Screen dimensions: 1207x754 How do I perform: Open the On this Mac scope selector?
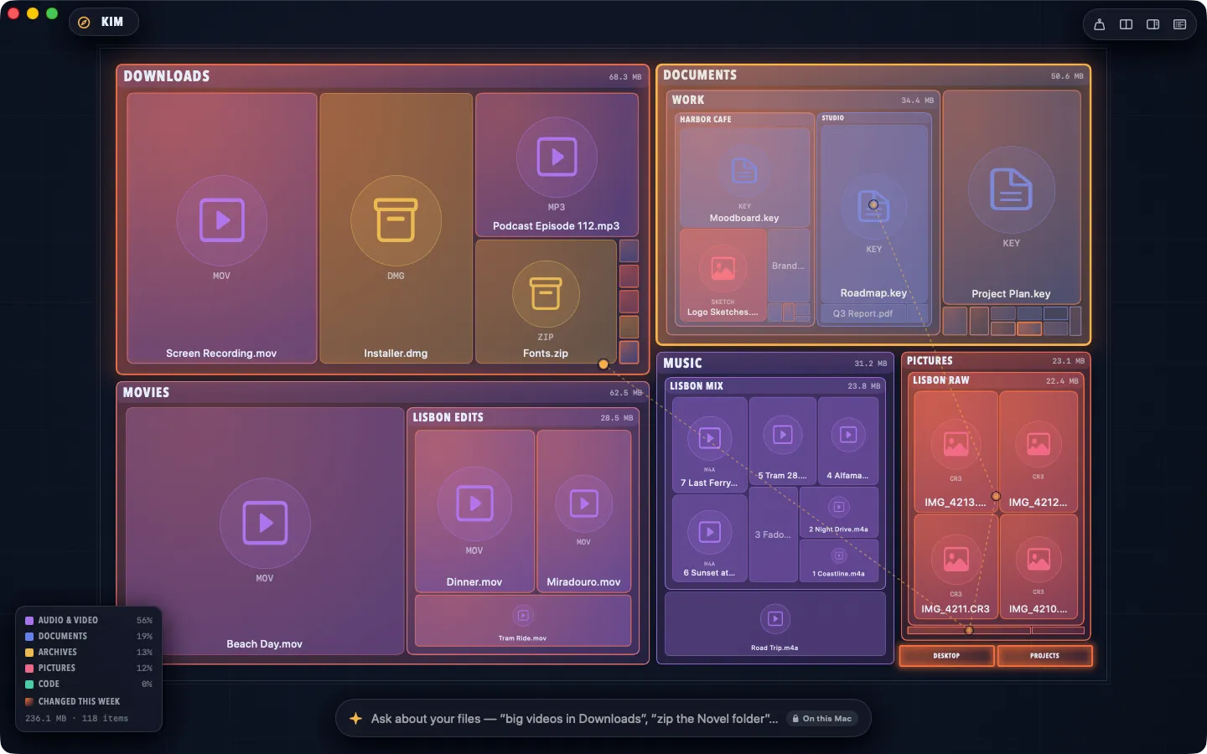[821, 719]
